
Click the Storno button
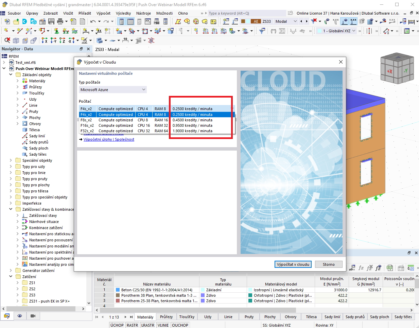[329, 264]
